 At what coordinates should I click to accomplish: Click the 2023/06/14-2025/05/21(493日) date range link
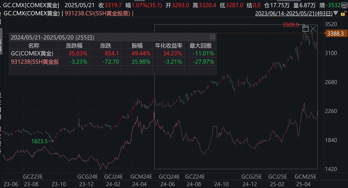point(294,13)
